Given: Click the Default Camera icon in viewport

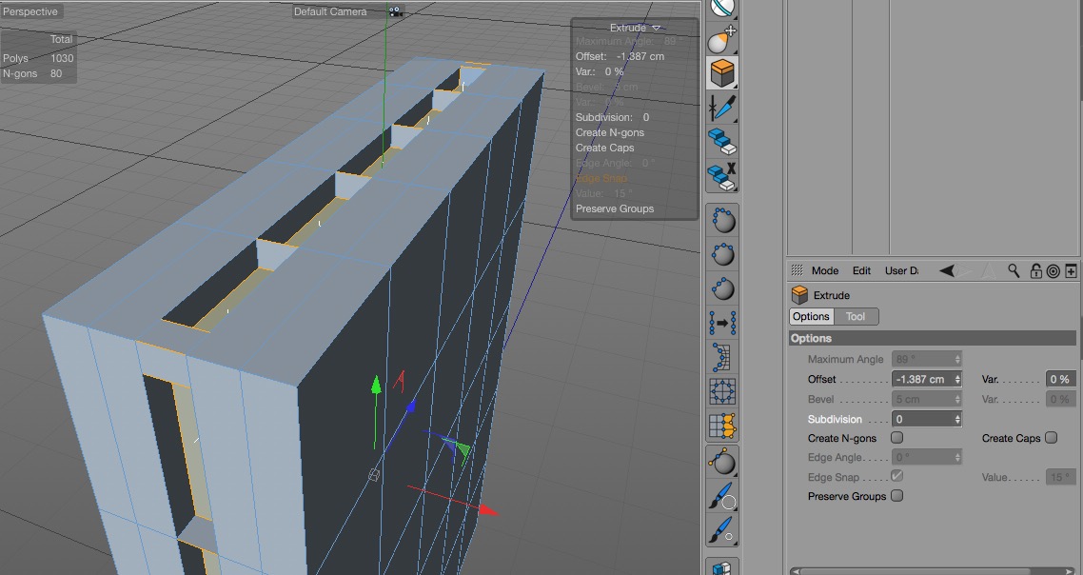Looking at the screenshot, I should pyautogui.click(x=395, y=11).
